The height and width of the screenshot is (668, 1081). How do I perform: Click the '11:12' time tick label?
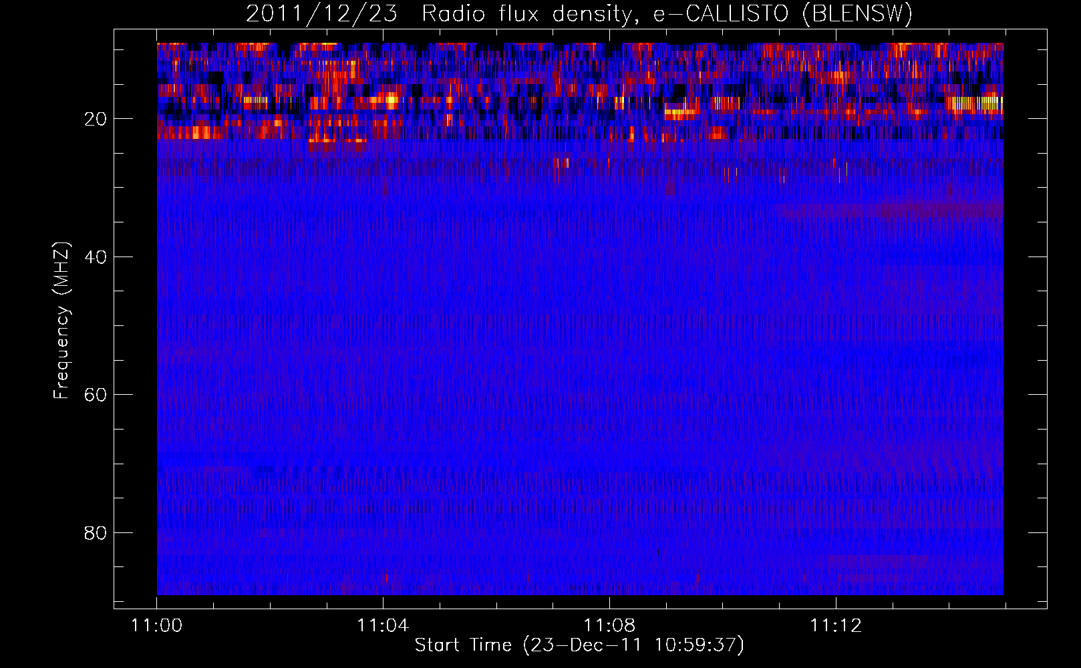(x=836, y=625)
